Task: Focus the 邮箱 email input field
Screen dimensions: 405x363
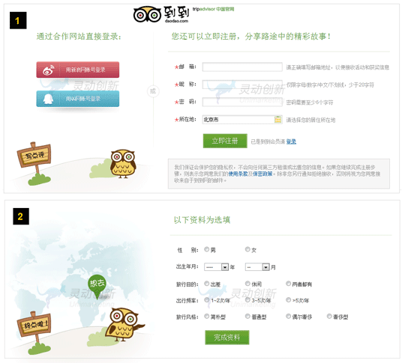Action: click(242, 67)
